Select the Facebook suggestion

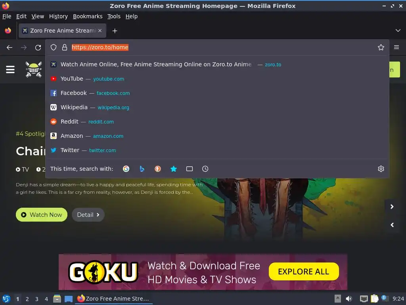pos(217,93)
